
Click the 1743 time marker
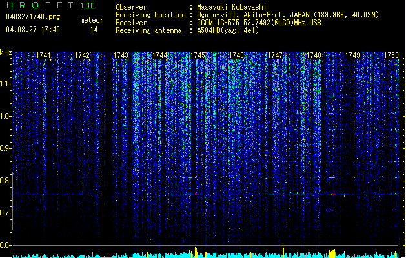coord(121,55)
